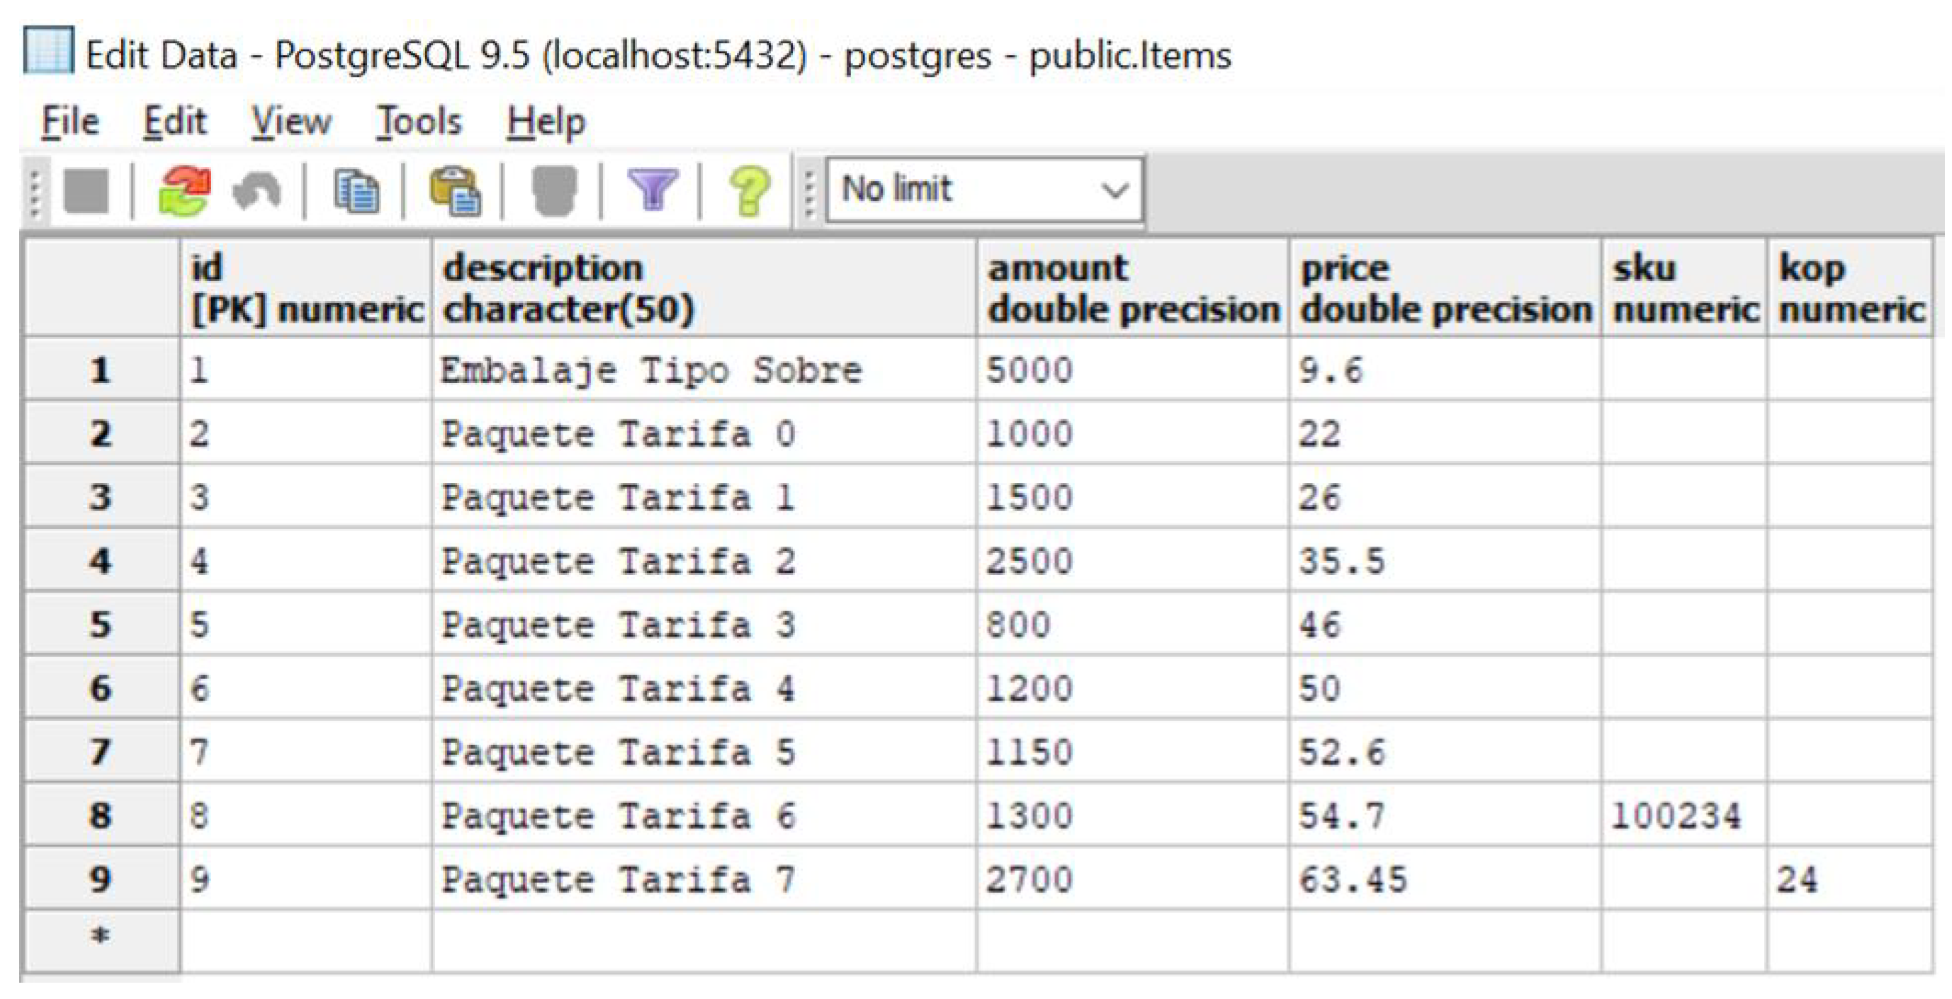Click the Paste clipboard icon

(455, 190)
